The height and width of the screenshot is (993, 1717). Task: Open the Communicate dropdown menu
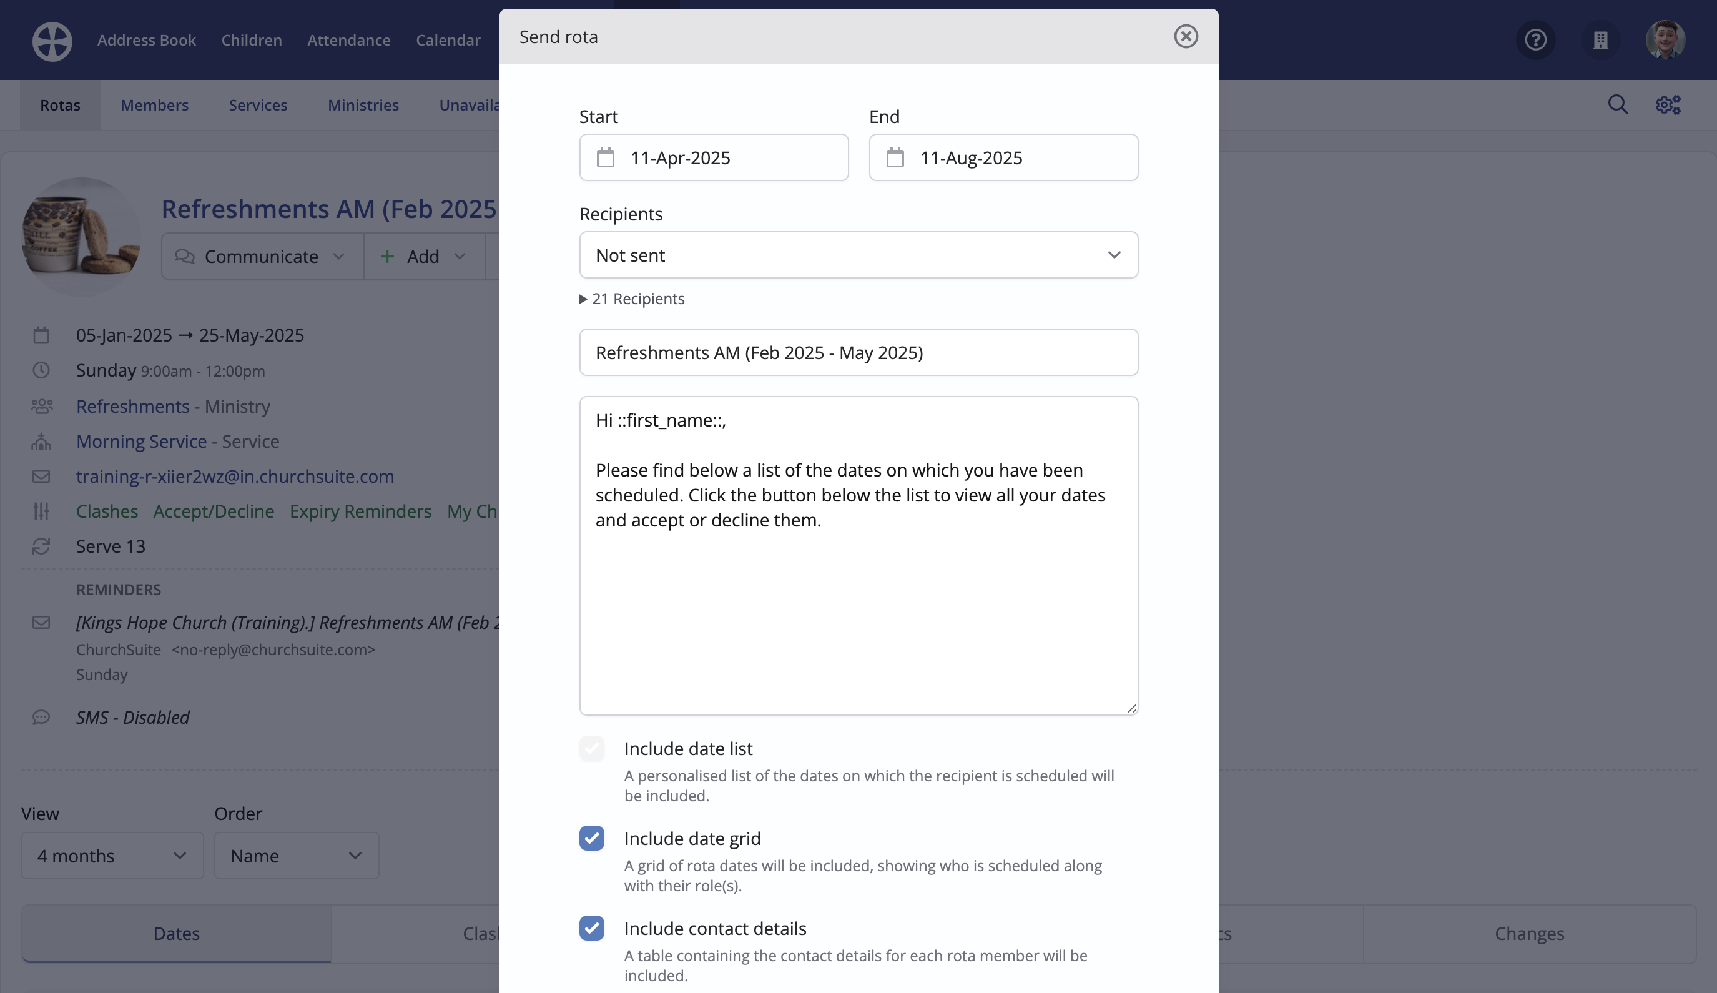pos(262,256)
